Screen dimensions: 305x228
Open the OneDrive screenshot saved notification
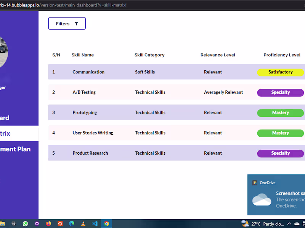276,195
